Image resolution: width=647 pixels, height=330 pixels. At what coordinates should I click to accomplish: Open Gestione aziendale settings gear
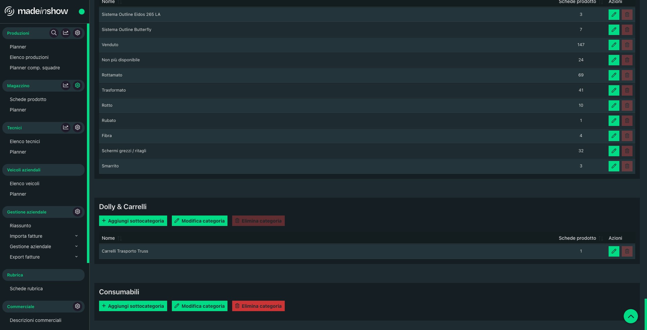[x=78, y=212]
